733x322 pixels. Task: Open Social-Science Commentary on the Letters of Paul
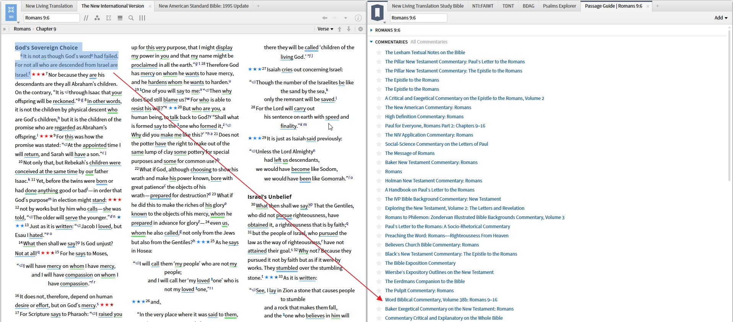[437, 144]
